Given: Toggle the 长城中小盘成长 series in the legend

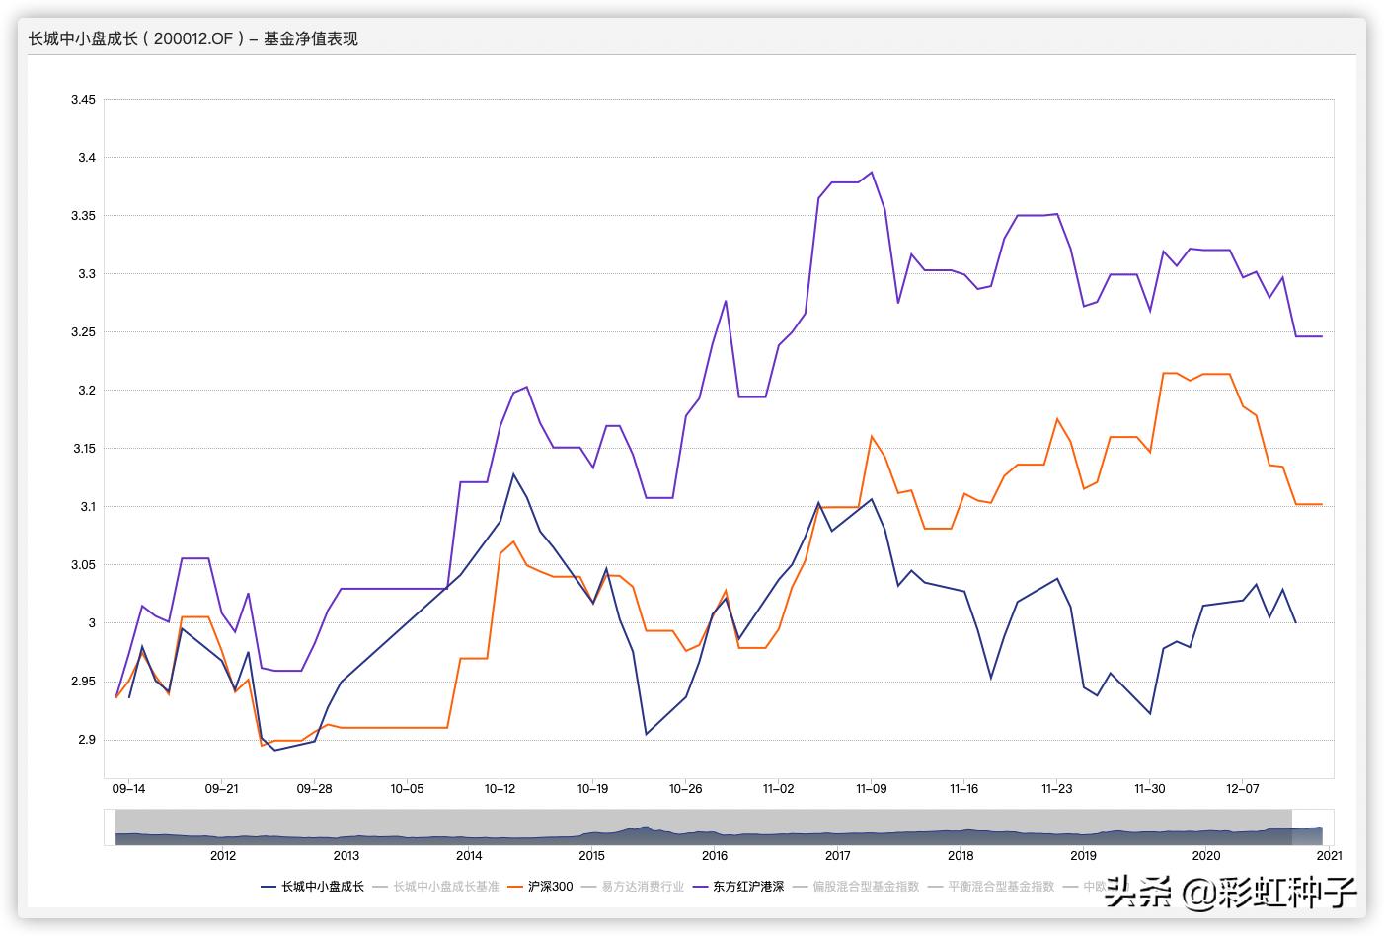Looking at the screenshot, I should tap(312, 887).
